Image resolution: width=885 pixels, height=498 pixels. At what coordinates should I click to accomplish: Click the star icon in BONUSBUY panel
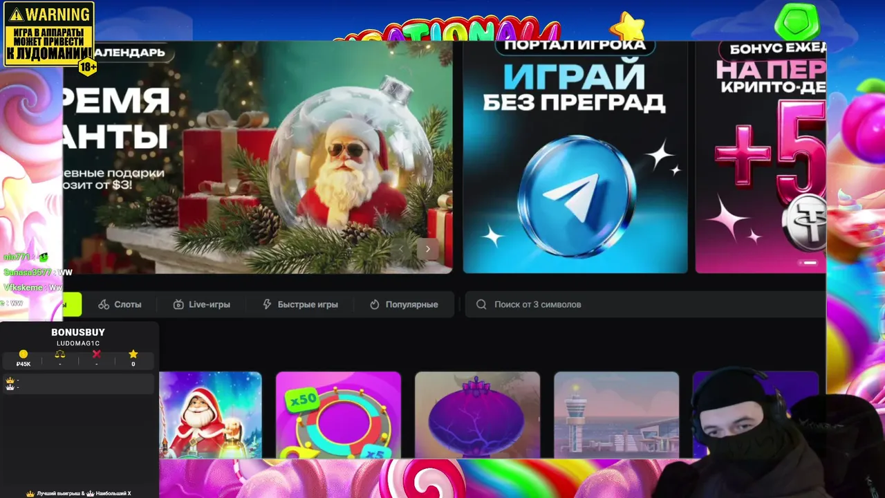[x=133, y=354]
